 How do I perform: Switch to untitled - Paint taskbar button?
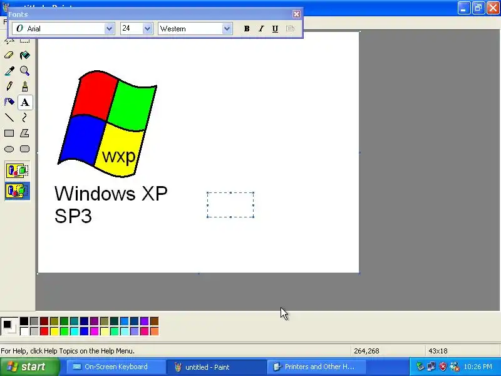pos(216,367)
